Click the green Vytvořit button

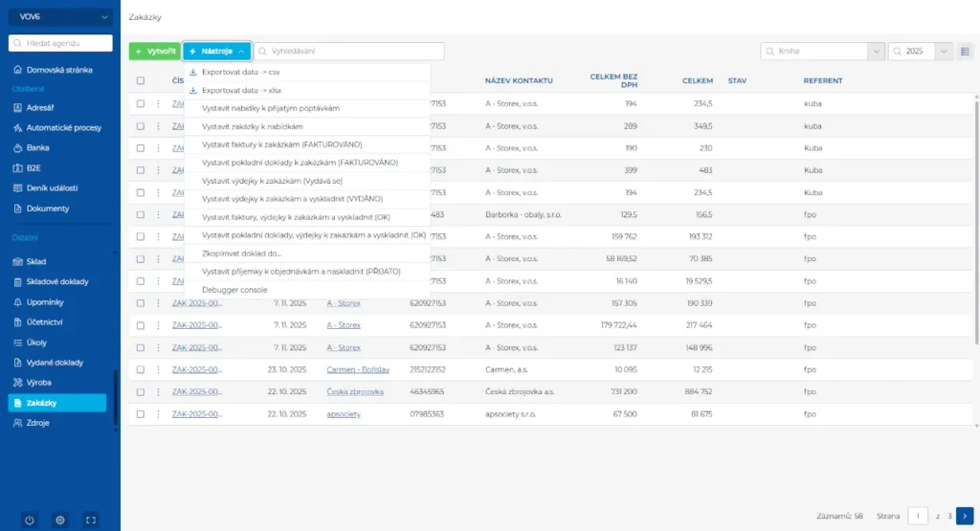point(153,51)
